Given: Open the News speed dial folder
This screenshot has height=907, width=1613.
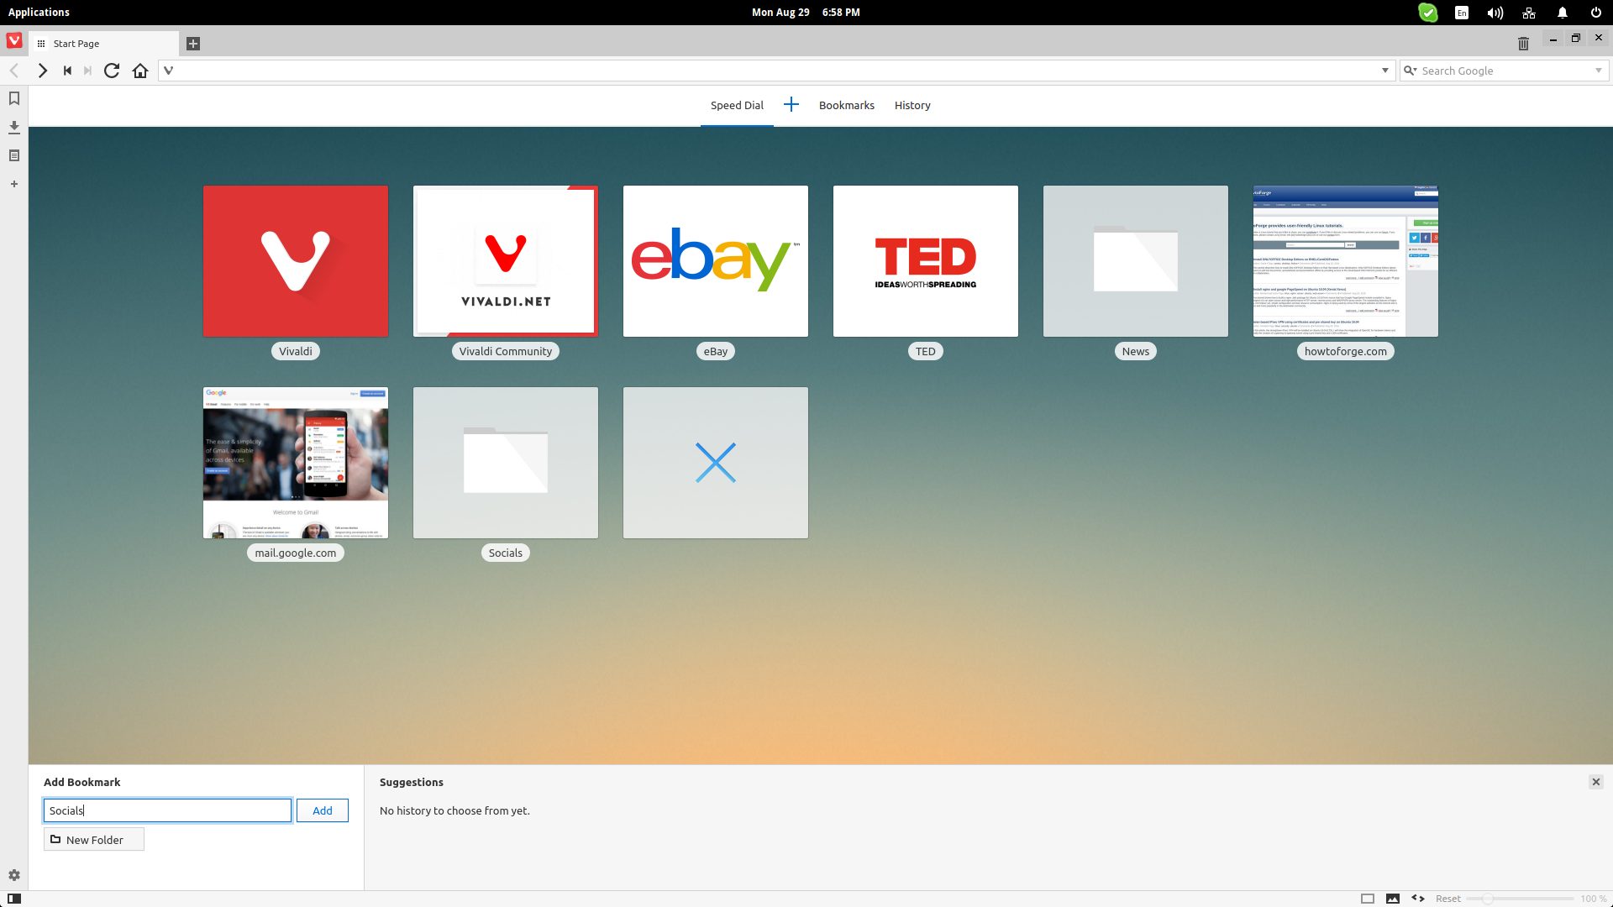Looking at the screenshot, I should (x=1136, y=261).
